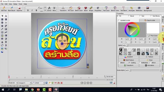Click the Alpha slider track
The height and width of the screenshot is (92, 164).
point(144,45)
